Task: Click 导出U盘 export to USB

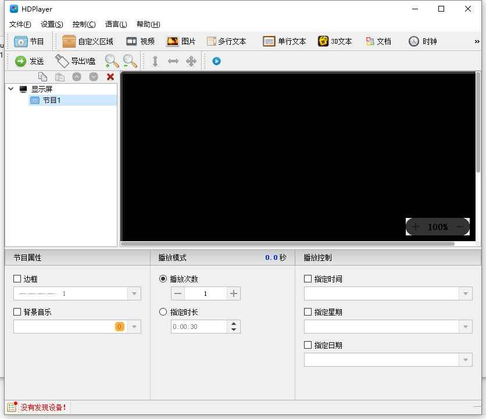Action: point(76,61)
